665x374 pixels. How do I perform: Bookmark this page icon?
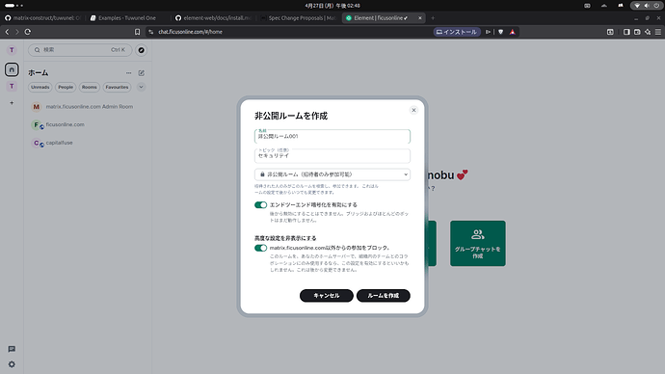[x=137, y=32]
